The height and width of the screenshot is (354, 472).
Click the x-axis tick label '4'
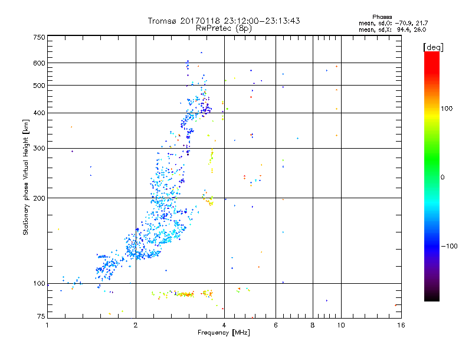[x=224, y=325]
